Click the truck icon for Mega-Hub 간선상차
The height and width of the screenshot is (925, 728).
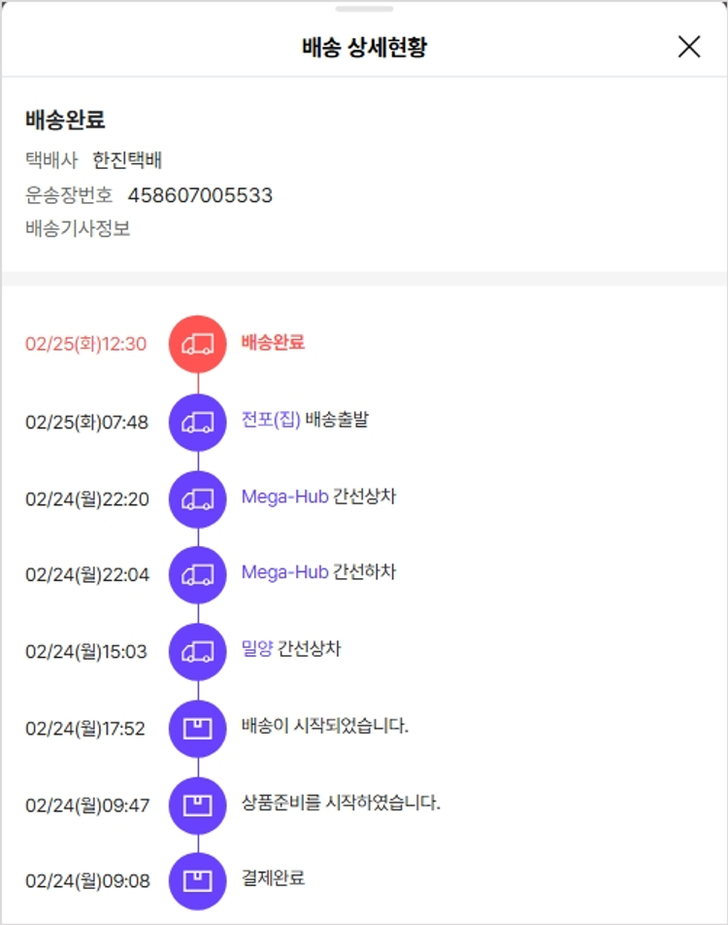198,498
